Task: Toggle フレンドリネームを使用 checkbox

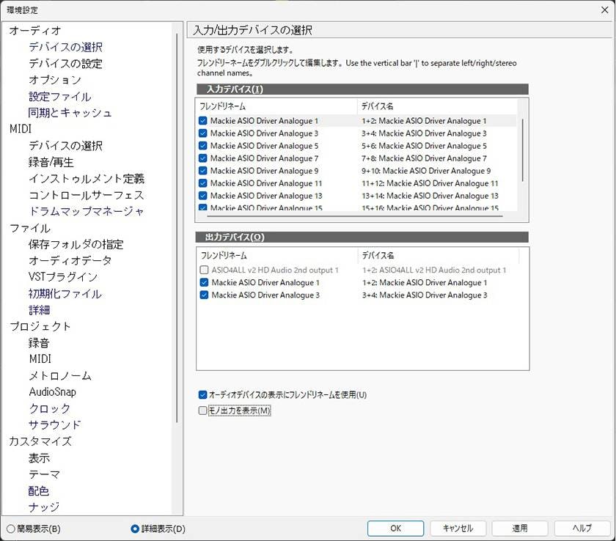Action: tap(203, 395)
